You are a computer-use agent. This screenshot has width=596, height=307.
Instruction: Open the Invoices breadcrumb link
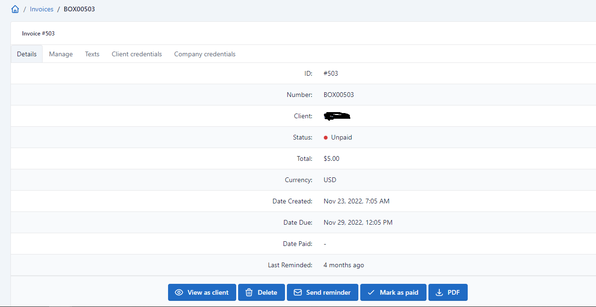[x=41, y=9]
